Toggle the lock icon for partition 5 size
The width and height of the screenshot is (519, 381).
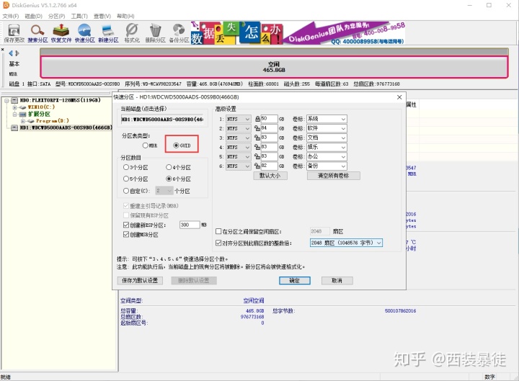[257, 156]
